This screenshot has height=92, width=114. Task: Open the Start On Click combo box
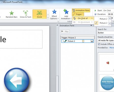pos(108,10)
